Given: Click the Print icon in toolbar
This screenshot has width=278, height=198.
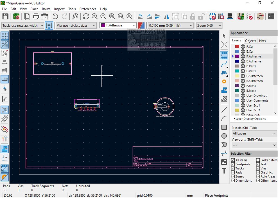Looking at the screenshot, I should click(36, 16).
